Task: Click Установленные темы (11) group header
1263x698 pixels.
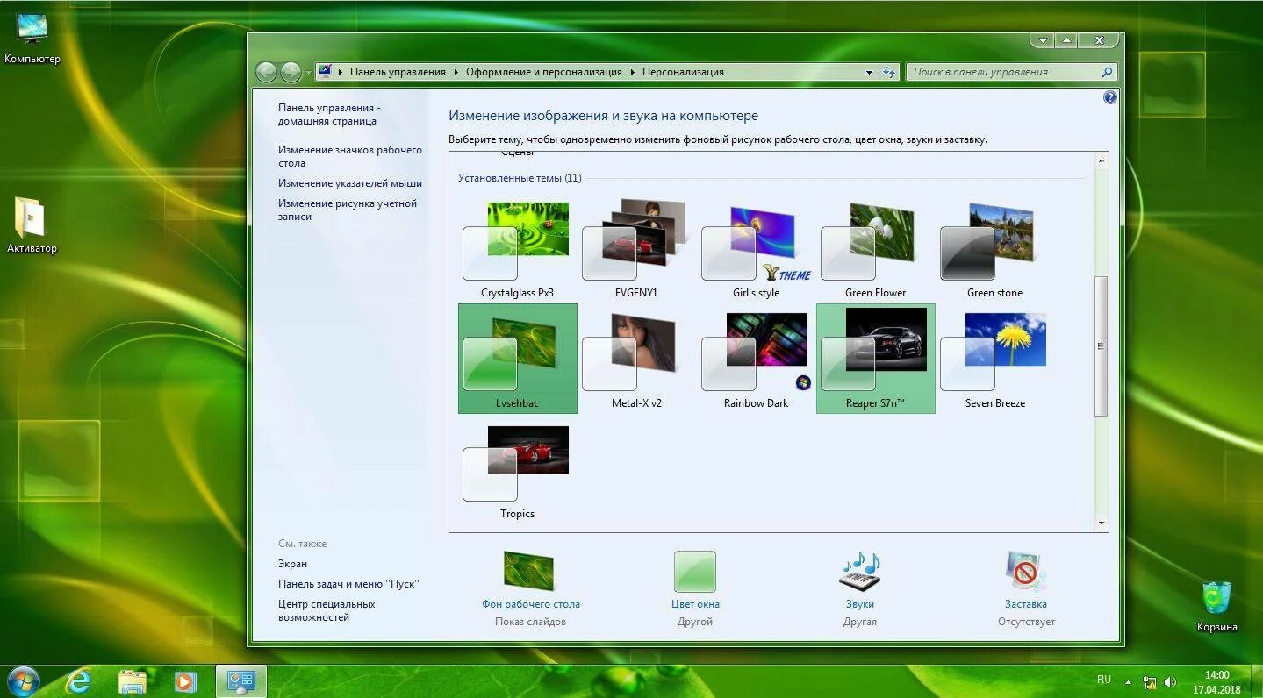Action: pyautogui.click(x=520, y=178)
